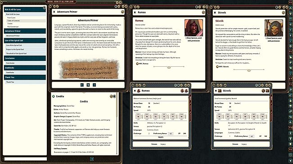Click the Romeo NPC token image in sheet header
Screen dimensions: 293x164
[x=139, y=91]
